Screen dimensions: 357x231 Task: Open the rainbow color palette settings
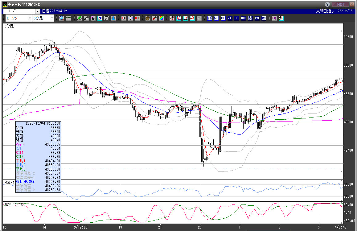(x=162, y=18)
